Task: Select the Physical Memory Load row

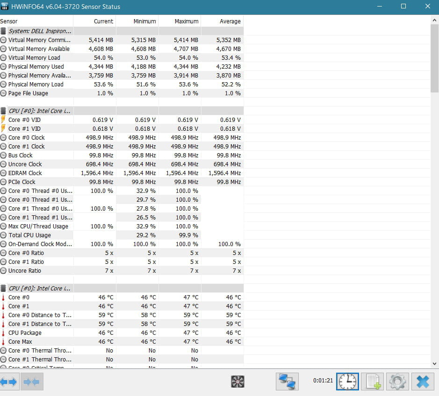Action: click(x=122, y=85)
